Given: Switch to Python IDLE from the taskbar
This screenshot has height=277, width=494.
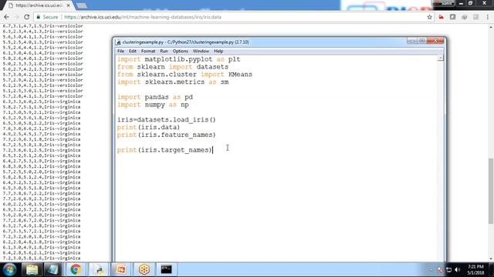Looking at the screenshot, I should 100,269.
